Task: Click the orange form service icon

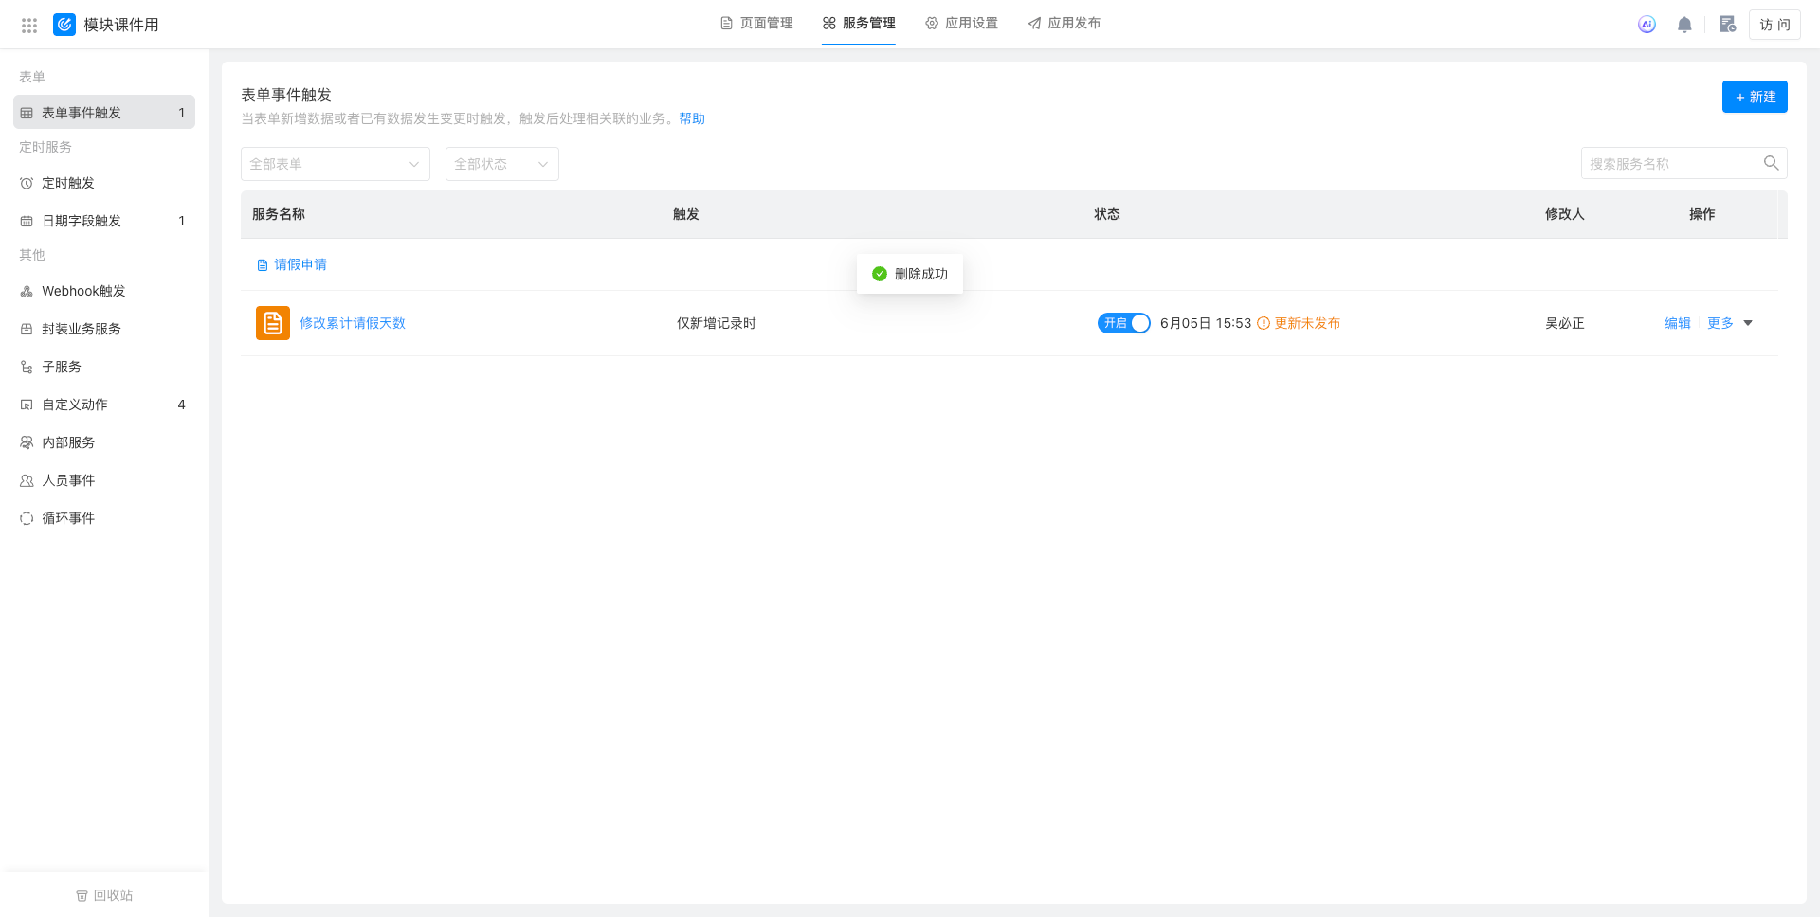Action: click(x=273, y=323)
